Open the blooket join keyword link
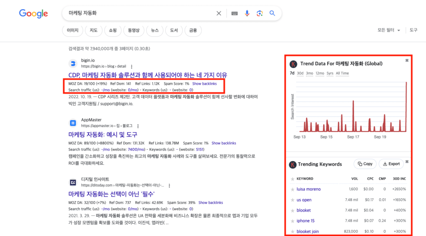Image resolution: width=426 pixels, height=236 pixels. 307,231
